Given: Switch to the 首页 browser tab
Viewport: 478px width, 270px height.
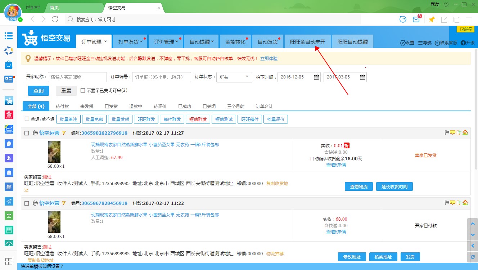Looking at the screenshot, I should pyautogui.click(x=74, y=8).
